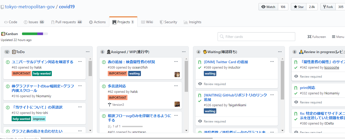
Task: Open the Waiting column options menu
Action: (280, 52)
